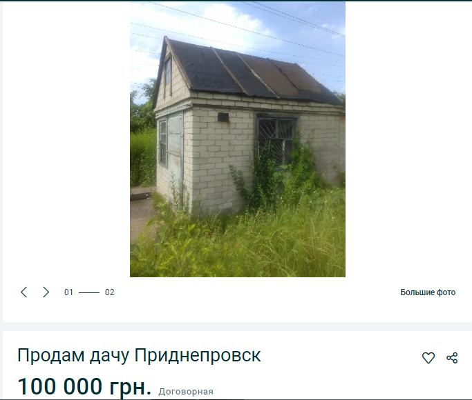Click the gallery progress line between 01 and 02

click(x=89, y=292)
